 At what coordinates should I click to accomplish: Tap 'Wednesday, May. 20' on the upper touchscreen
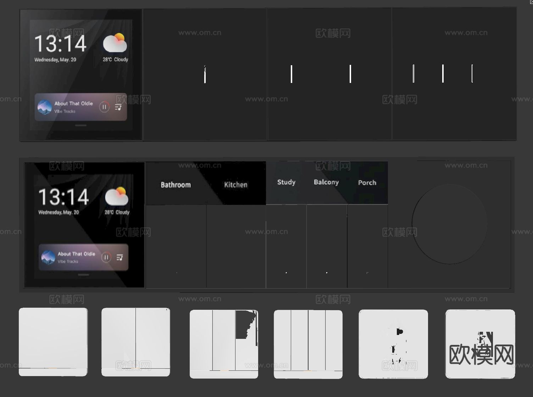(x=55, y=60)
